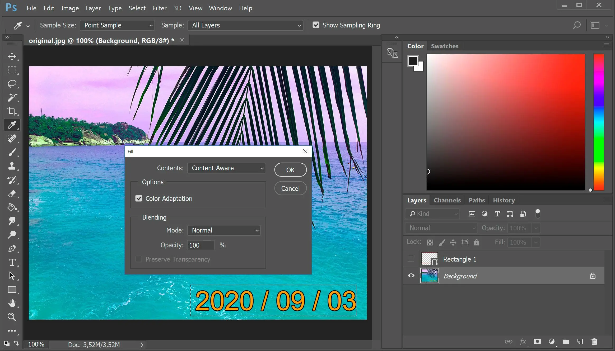
Task: Toggle visibility of Background layer
Action: tap(411, 276)
